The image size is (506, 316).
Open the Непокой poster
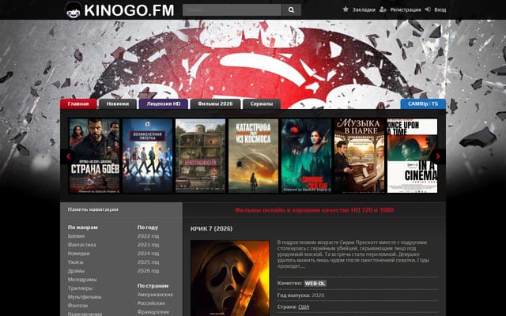pos(200,156)
